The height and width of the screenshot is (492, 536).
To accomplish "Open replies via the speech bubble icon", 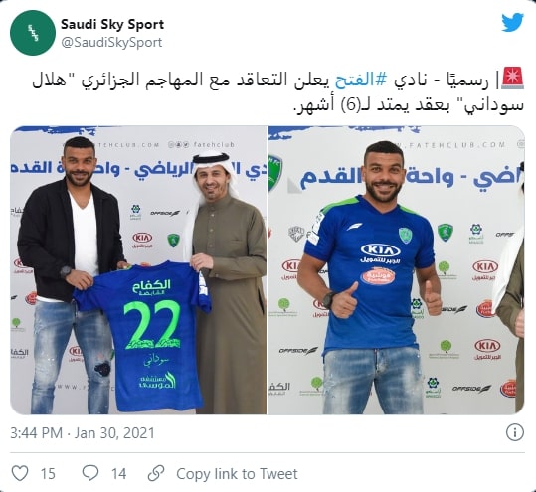I will pyautogui.click(x=90, y=473).
